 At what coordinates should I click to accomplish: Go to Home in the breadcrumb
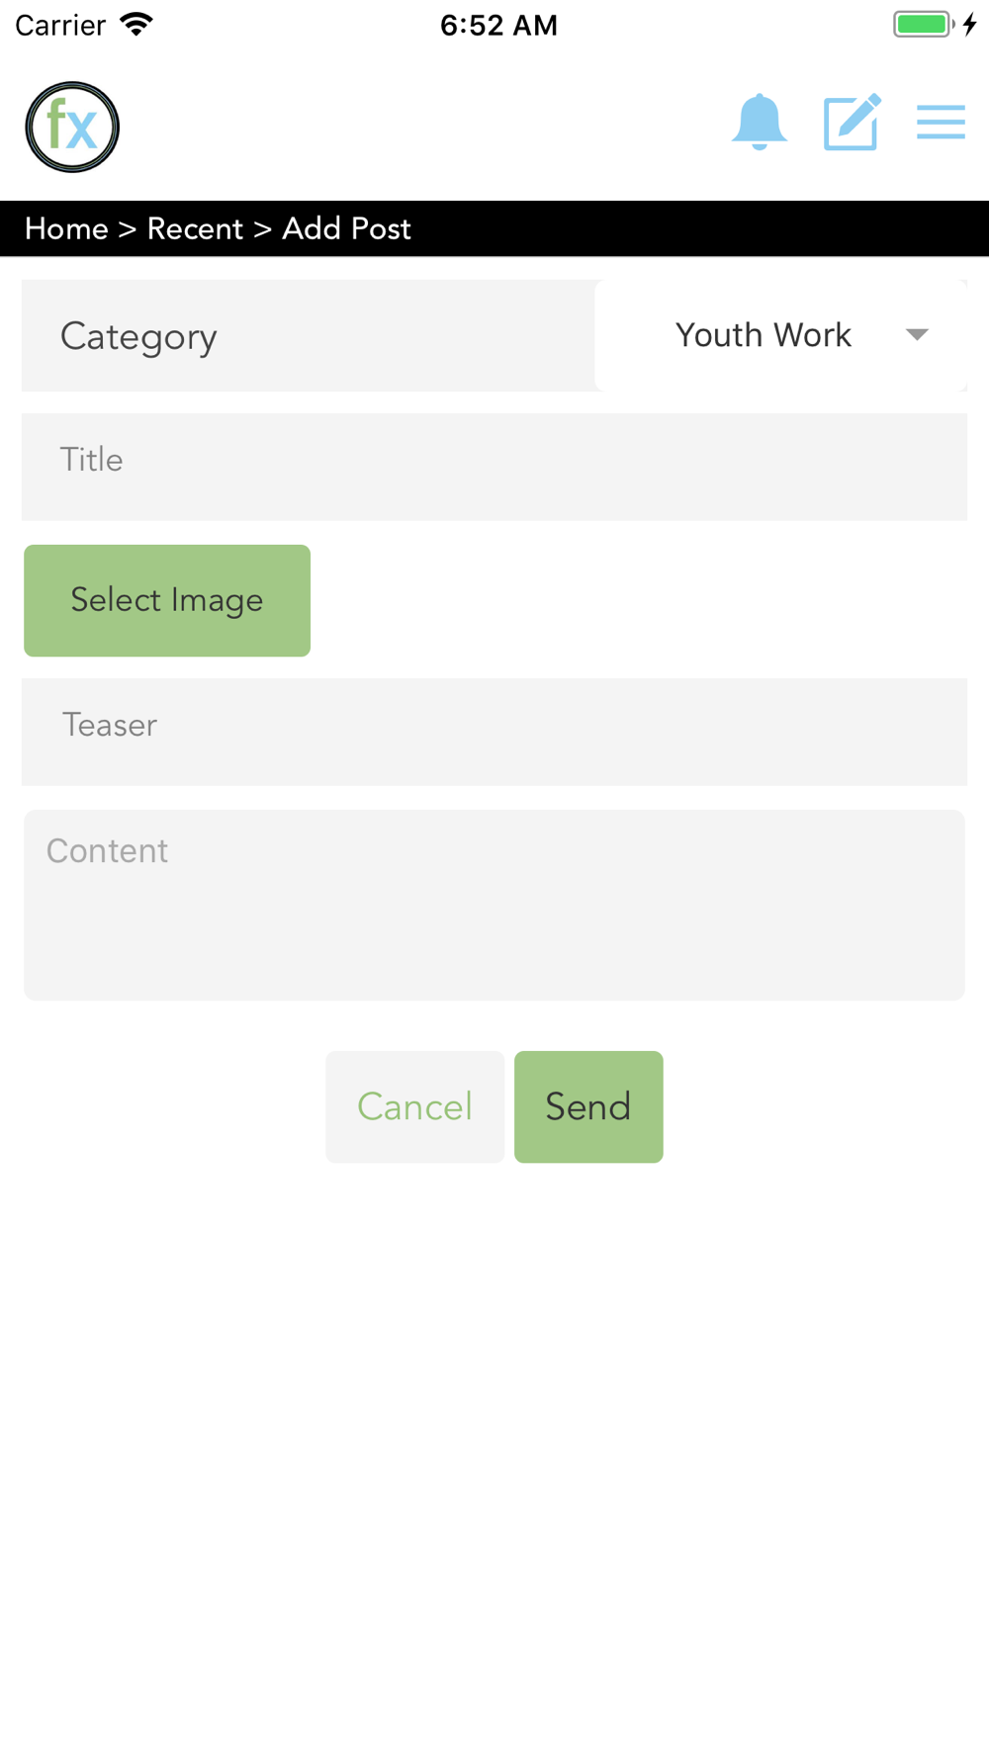point(66,229)
